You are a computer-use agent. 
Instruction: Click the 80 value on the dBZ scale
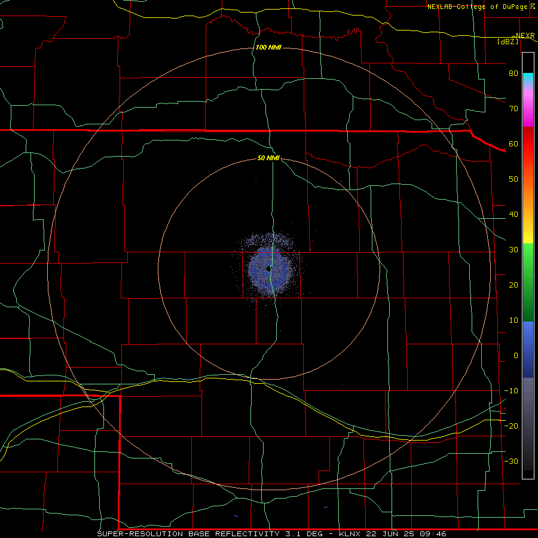point(513,73)
